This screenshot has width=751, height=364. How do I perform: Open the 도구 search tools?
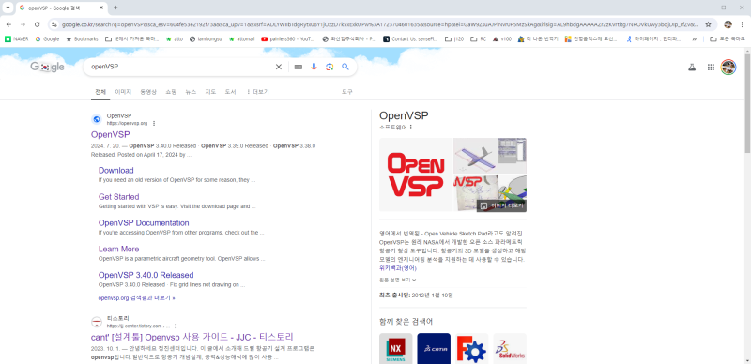pyautogui.click(x=347, y=92)
